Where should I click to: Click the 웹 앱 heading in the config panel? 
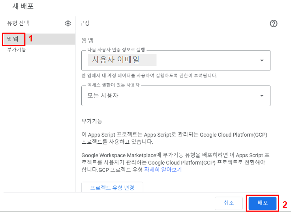[87, 40]
